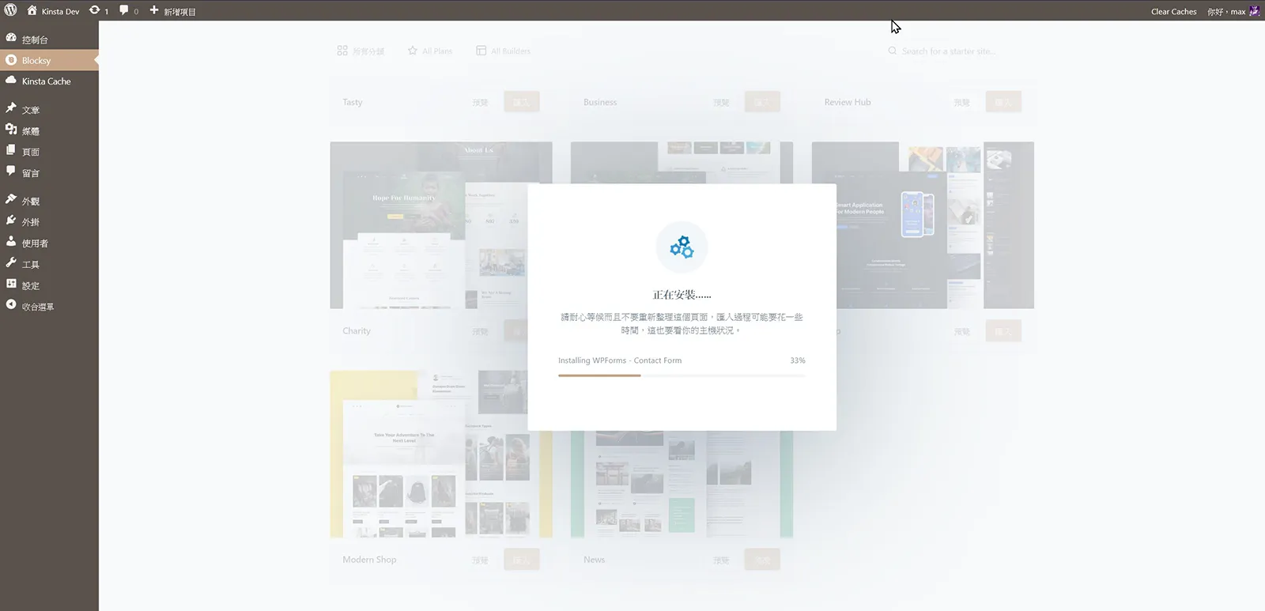
Task: Click the Business site title
Action: [x=600, y=102]
